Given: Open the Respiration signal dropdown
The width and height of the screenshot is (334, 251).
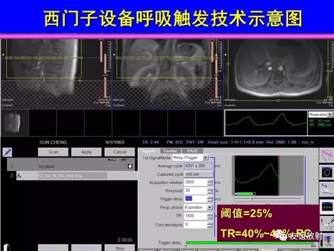Looking at the screenshot, I should click(330, 115).
